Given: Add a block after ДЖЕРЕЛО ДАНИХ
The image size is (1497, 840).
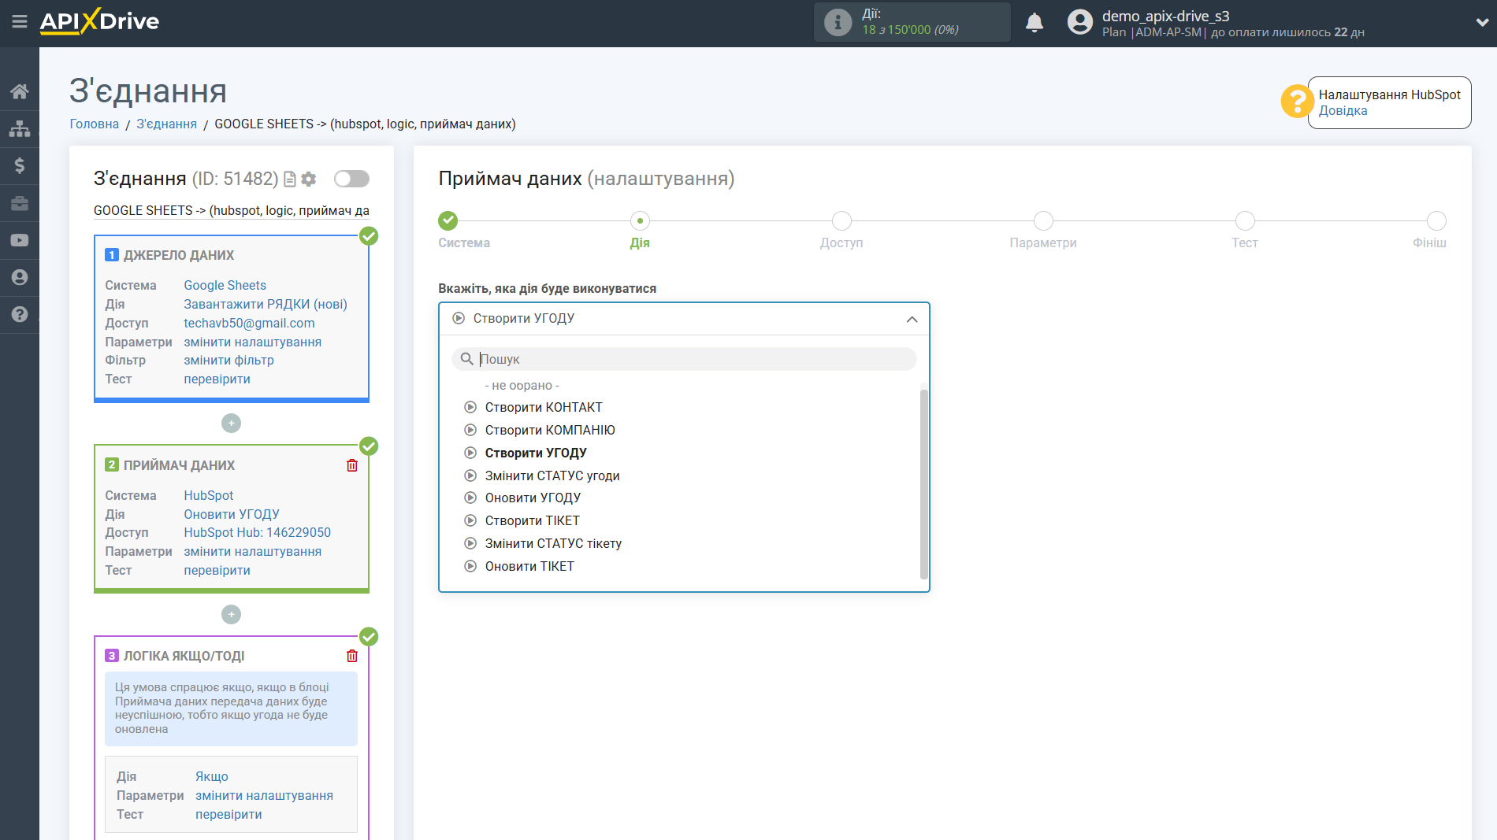Looking at the screenshot, I should coord(231,424).
